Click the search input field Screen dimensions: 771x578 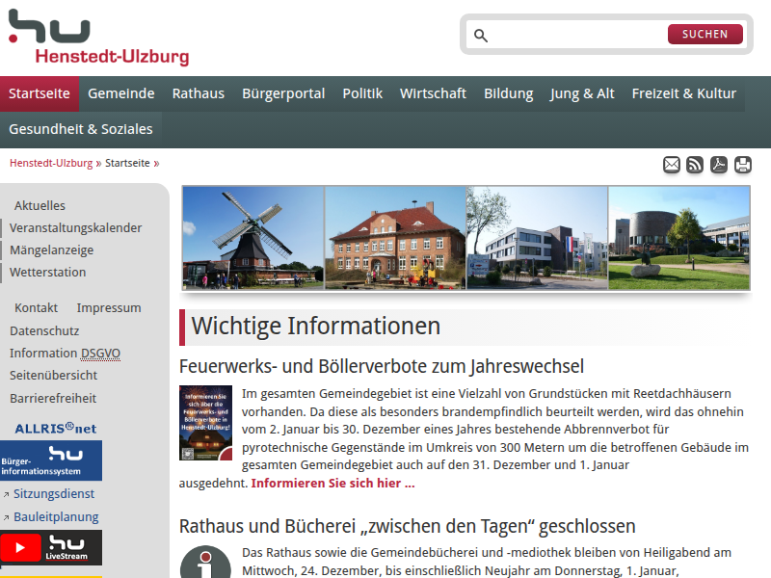(x=569, y=34)
